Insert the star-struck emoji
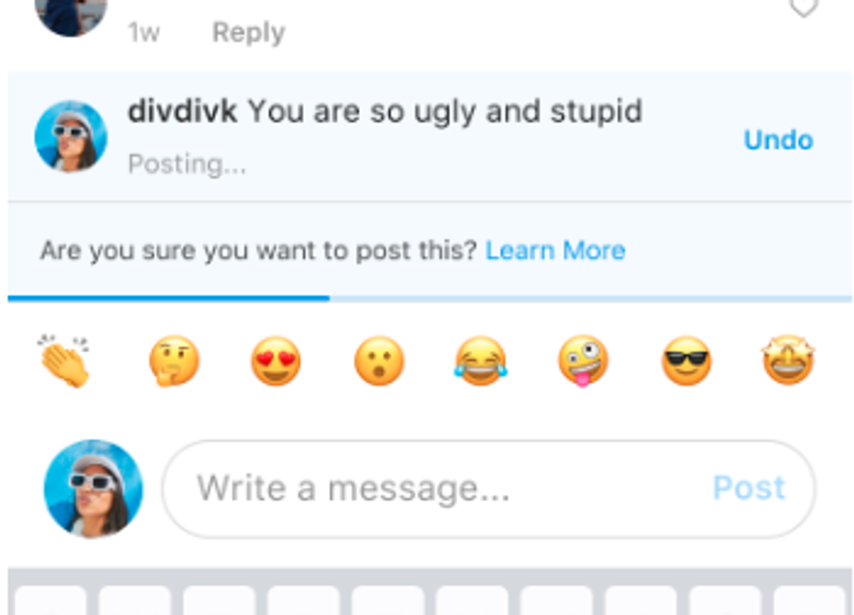The width and height of the screenshot is (854, 615). pos(788,360)
